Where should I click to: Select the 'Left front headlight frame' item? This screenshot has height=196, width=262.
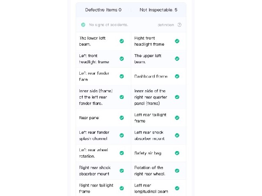point(104,59)
